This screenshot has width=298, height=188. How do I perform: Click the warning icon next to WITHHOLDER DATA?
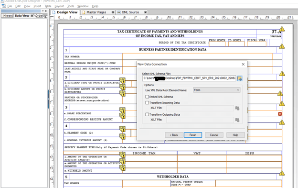[282, 173]
